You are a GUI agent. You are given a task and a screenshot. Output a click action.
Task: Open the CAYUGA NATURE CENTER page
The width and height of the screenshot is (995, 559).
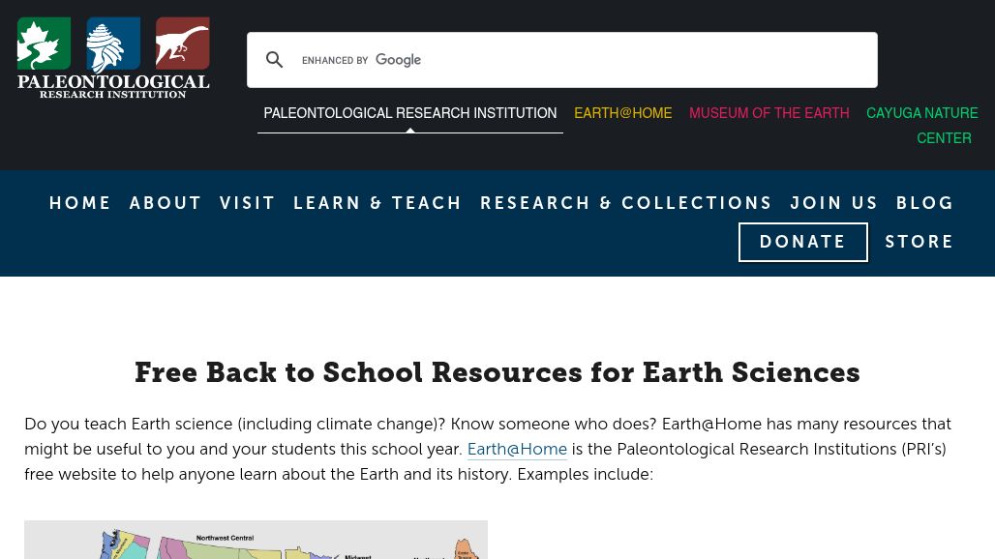(921, 125)
